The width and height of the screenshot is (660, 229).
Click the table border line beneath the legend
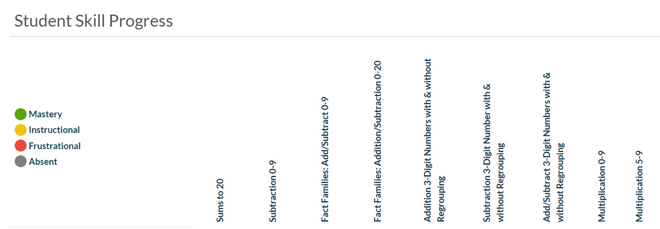102,226
